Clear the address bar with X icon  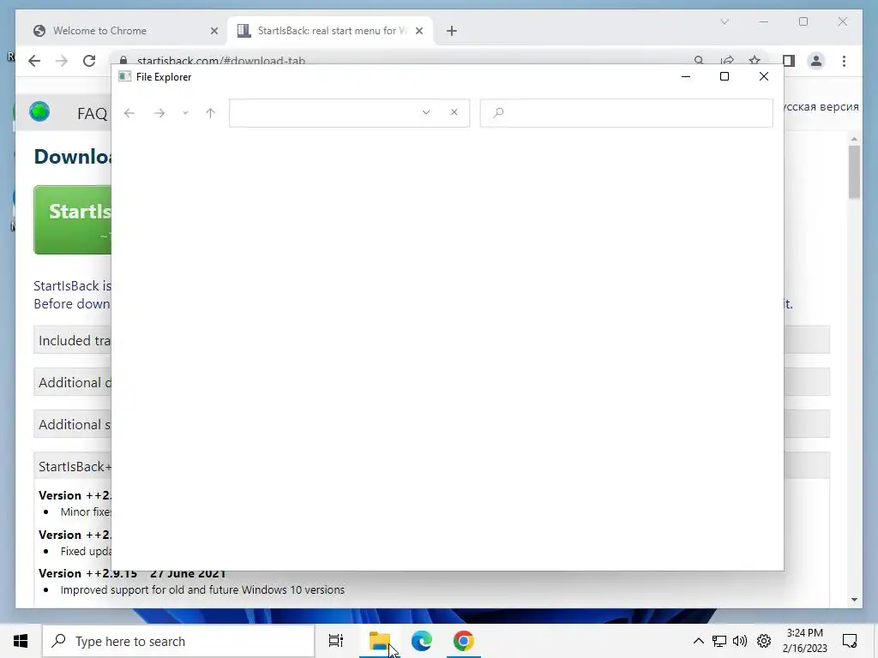454,112
